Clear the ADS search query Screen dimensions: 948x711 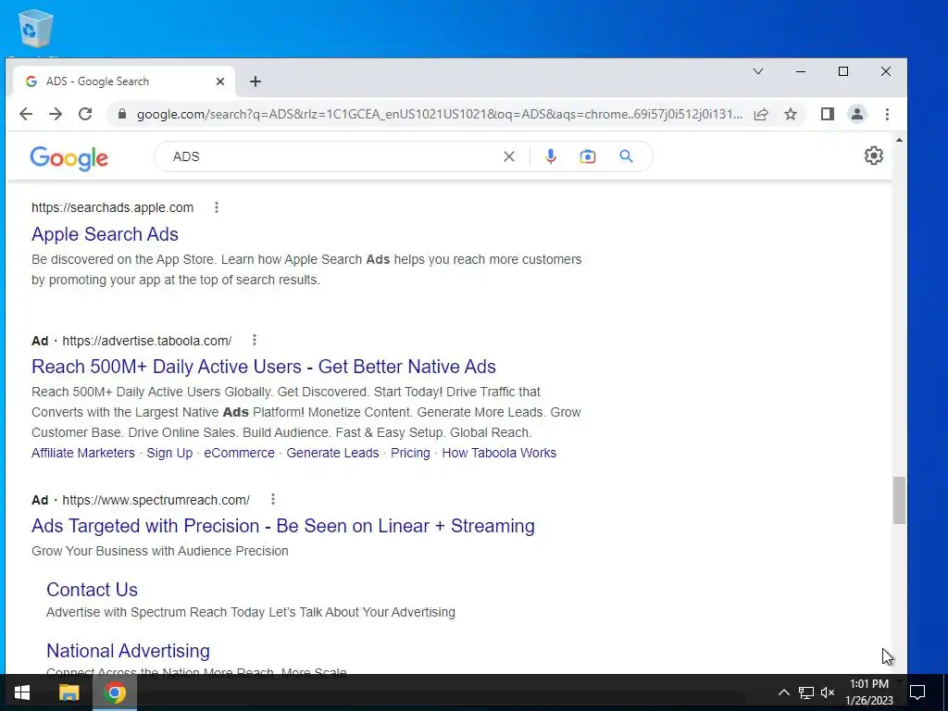tap(509, 156)
